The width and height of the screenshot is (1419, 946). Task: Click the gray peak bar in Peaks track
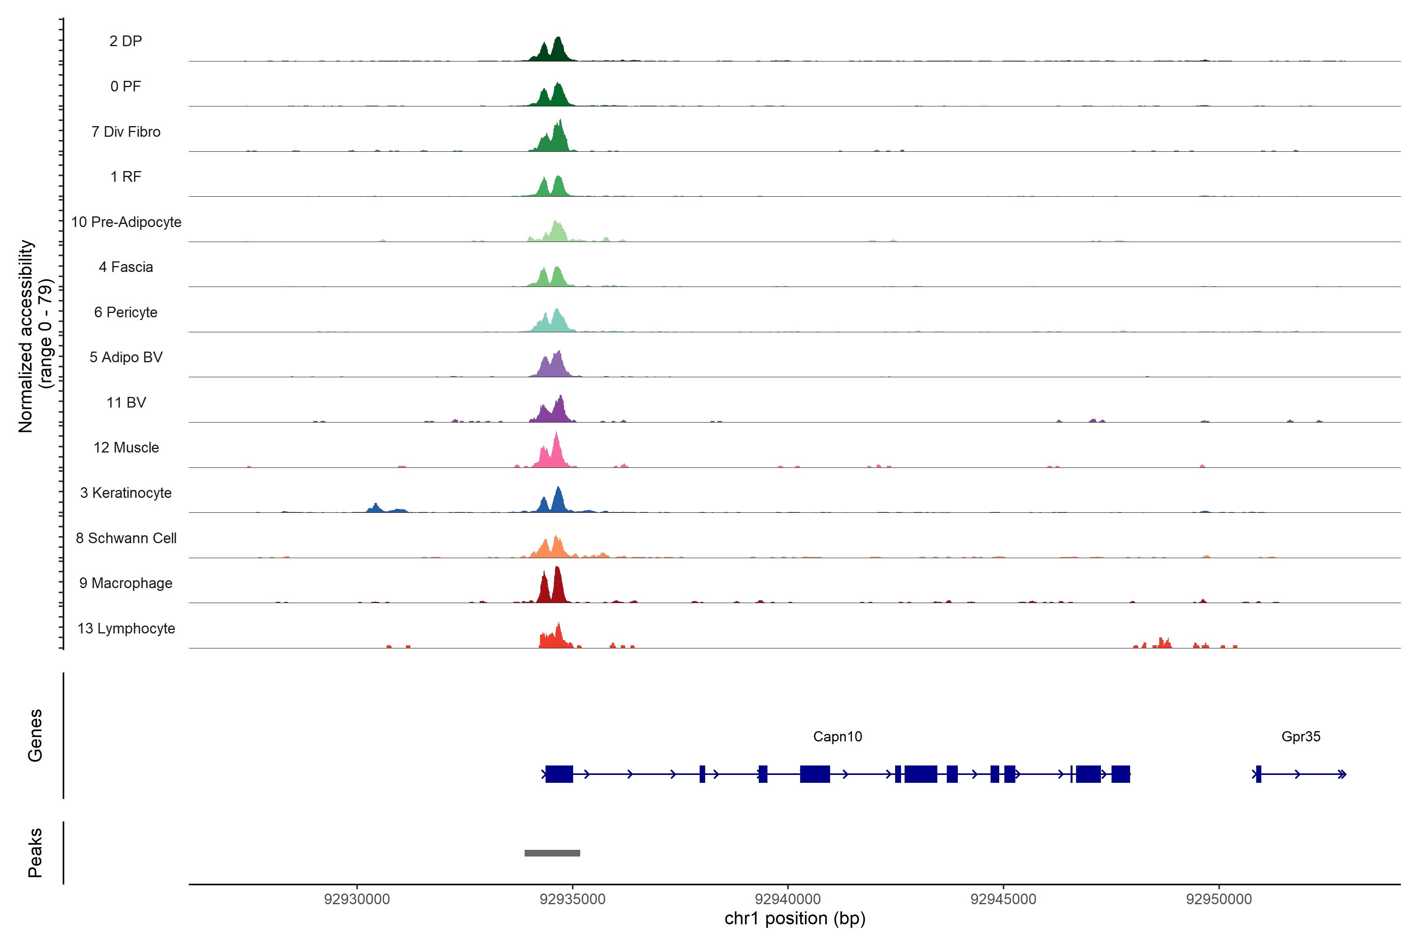pos(552,853)
